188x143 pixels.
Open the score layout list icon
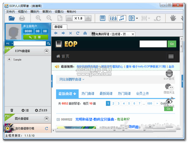132,18
